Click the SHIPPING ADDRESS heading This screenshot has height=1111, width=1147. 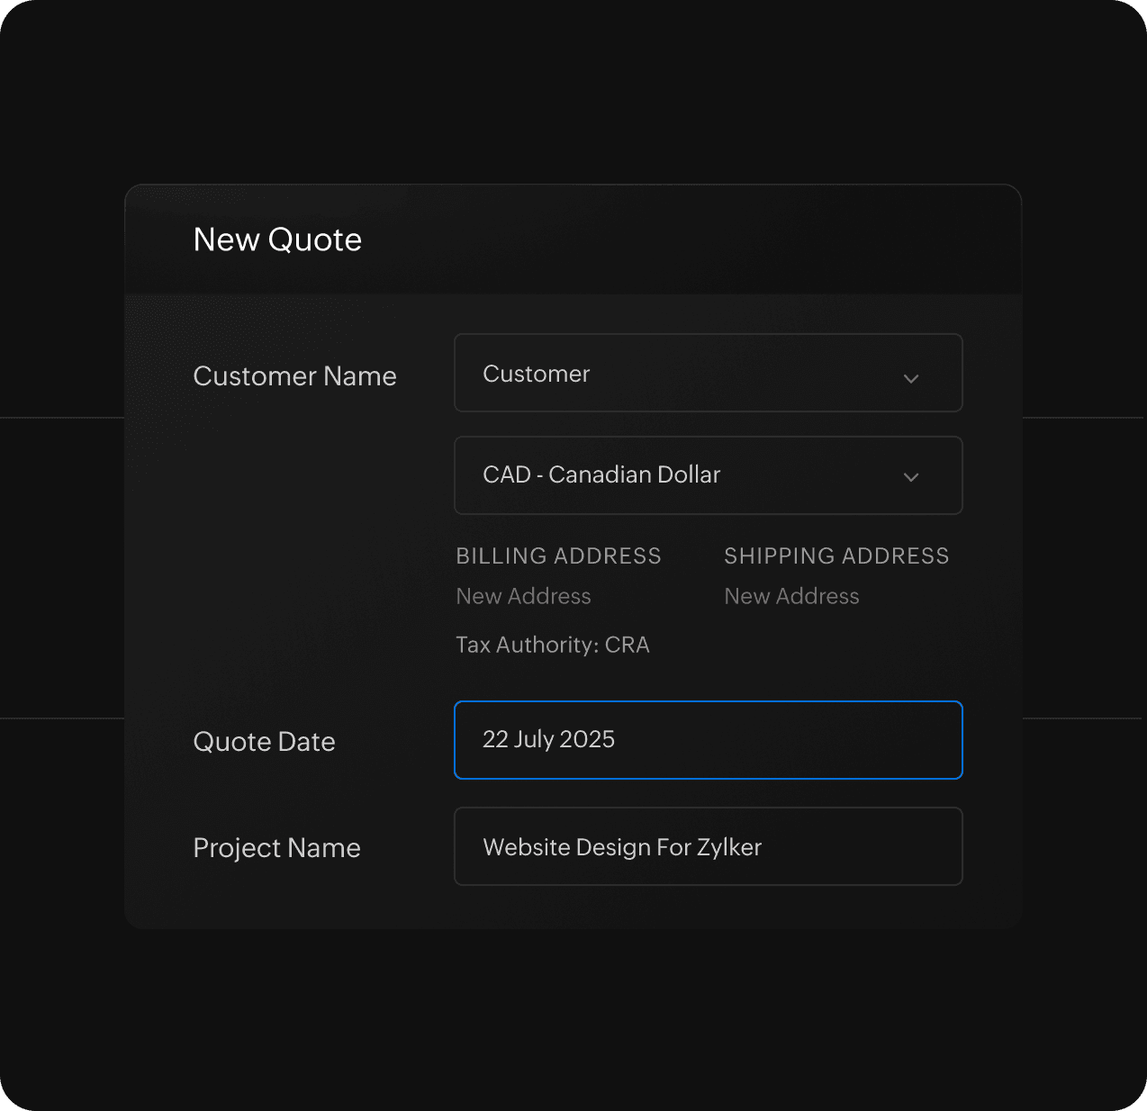pyautogui.click(x=836, y=555)
